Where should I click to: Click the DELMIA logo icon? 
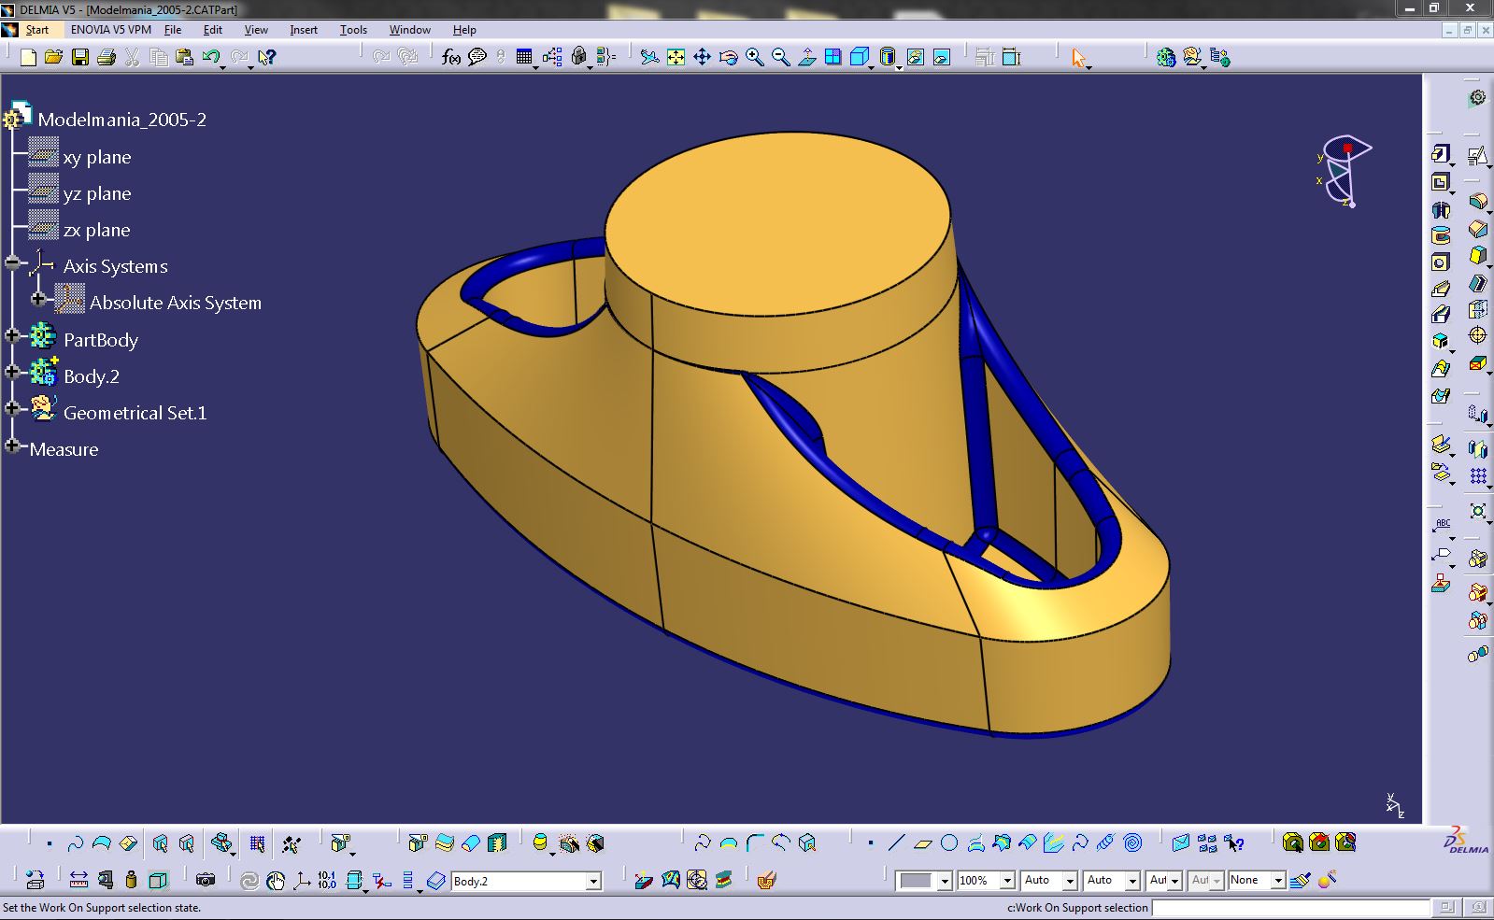[x=1465, y=841]
